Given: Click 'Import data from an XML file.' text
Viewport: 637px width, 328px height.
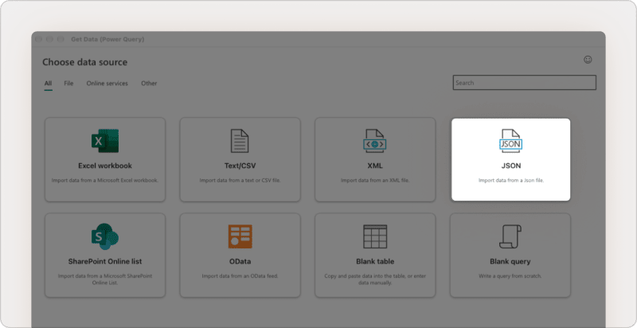Looking at the screenshot, I should tap(374, 180).
